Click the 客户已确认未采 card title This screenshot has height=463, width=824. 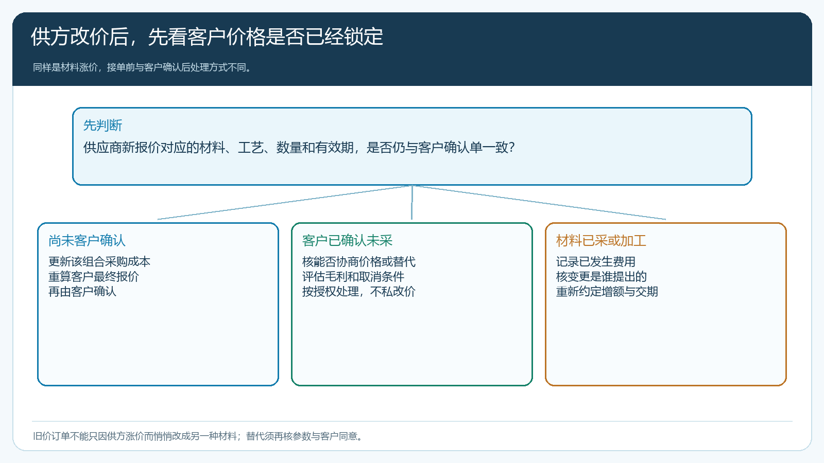347,241
